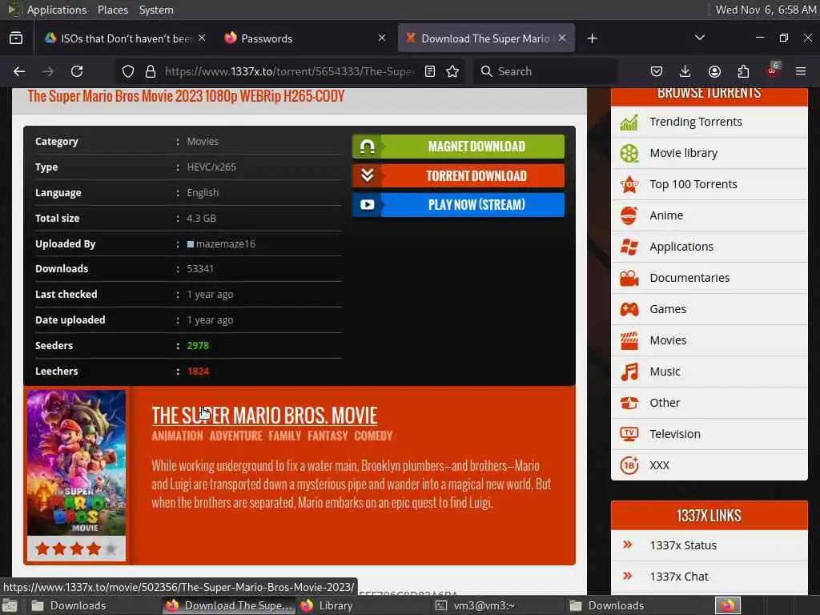Click the seeders count 2978

coord(198,346)
